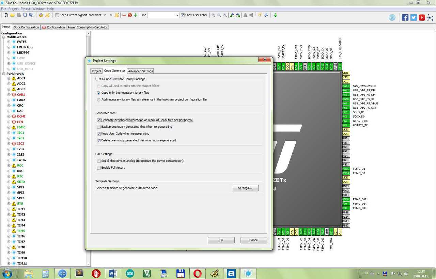Collapse the MiddleWares tree node

(4, 37)
